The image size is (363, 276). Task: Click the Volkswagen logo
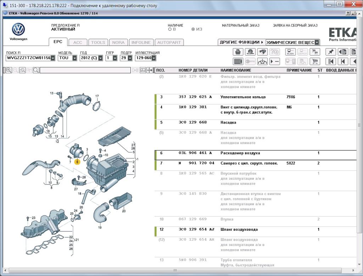click(18, 30)
